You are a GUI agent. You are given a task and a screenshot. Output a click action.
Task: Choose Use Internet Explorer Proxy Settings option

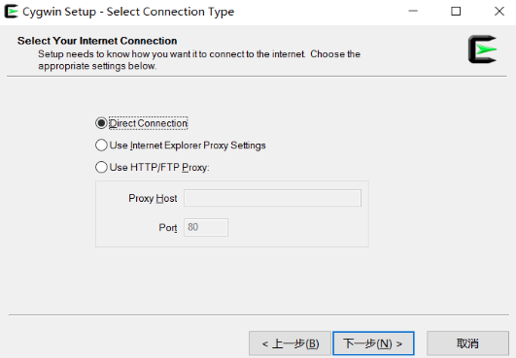(101, 146)
